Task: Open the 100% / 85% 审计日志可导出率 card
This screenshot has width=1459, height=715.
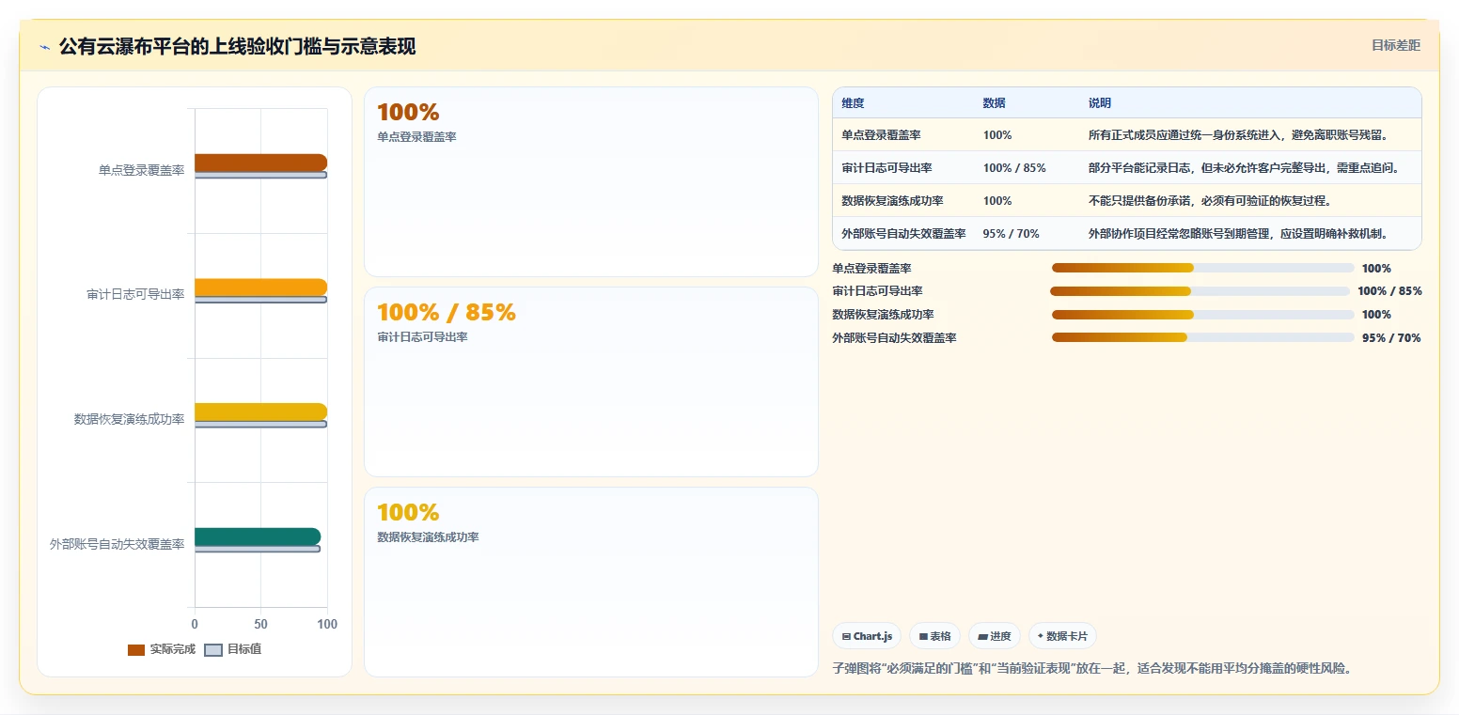Action: pyautogui.click(x=591, y=381)
